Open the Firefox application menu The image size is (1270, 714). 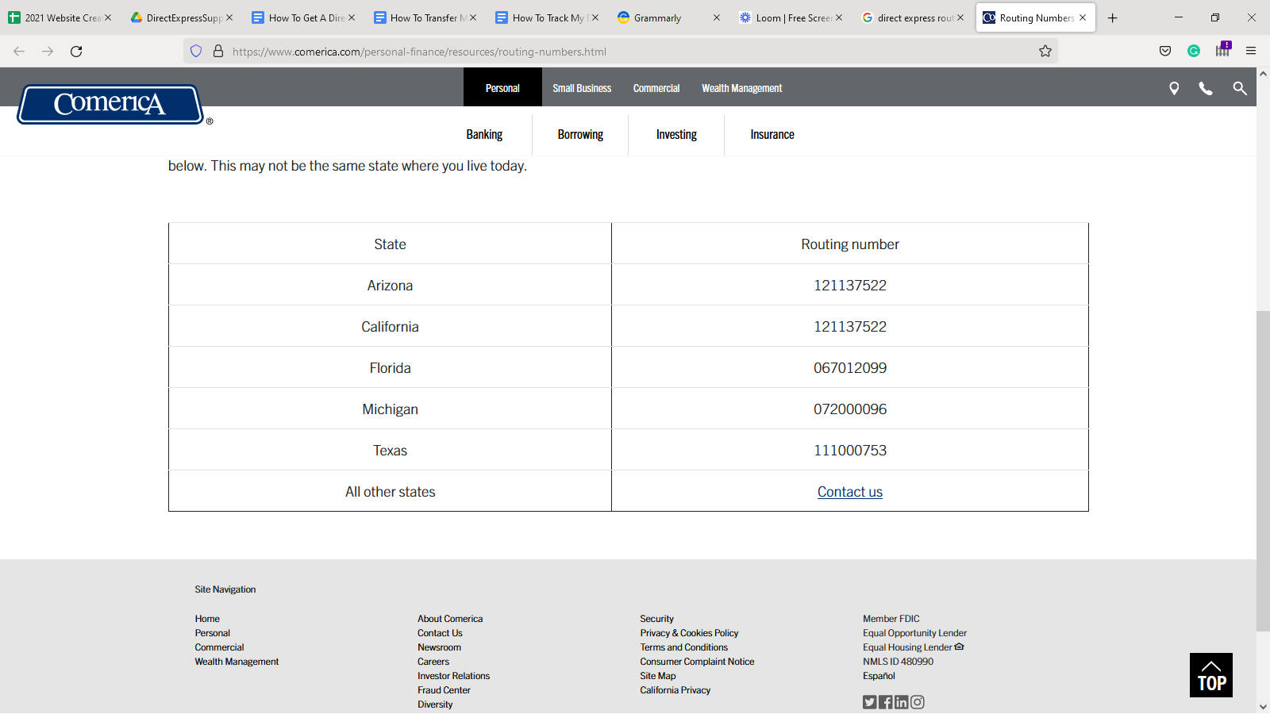coord(1251,52)
